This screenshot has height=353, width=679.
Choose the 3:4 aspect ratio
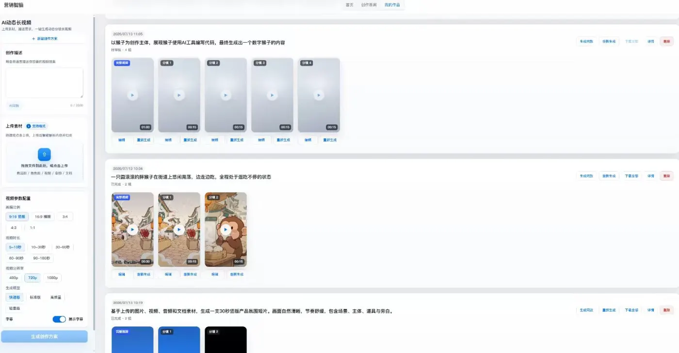65,217
